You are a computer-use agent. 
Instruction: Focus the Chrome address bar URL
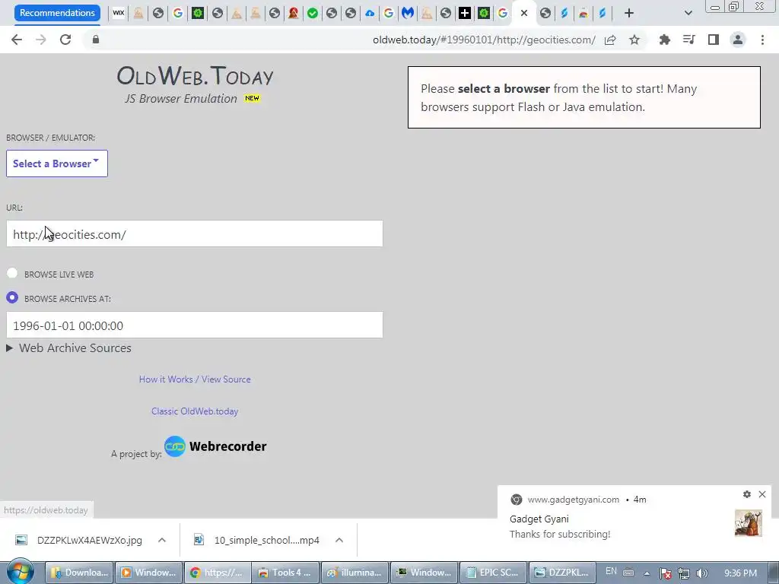[484, 40]
